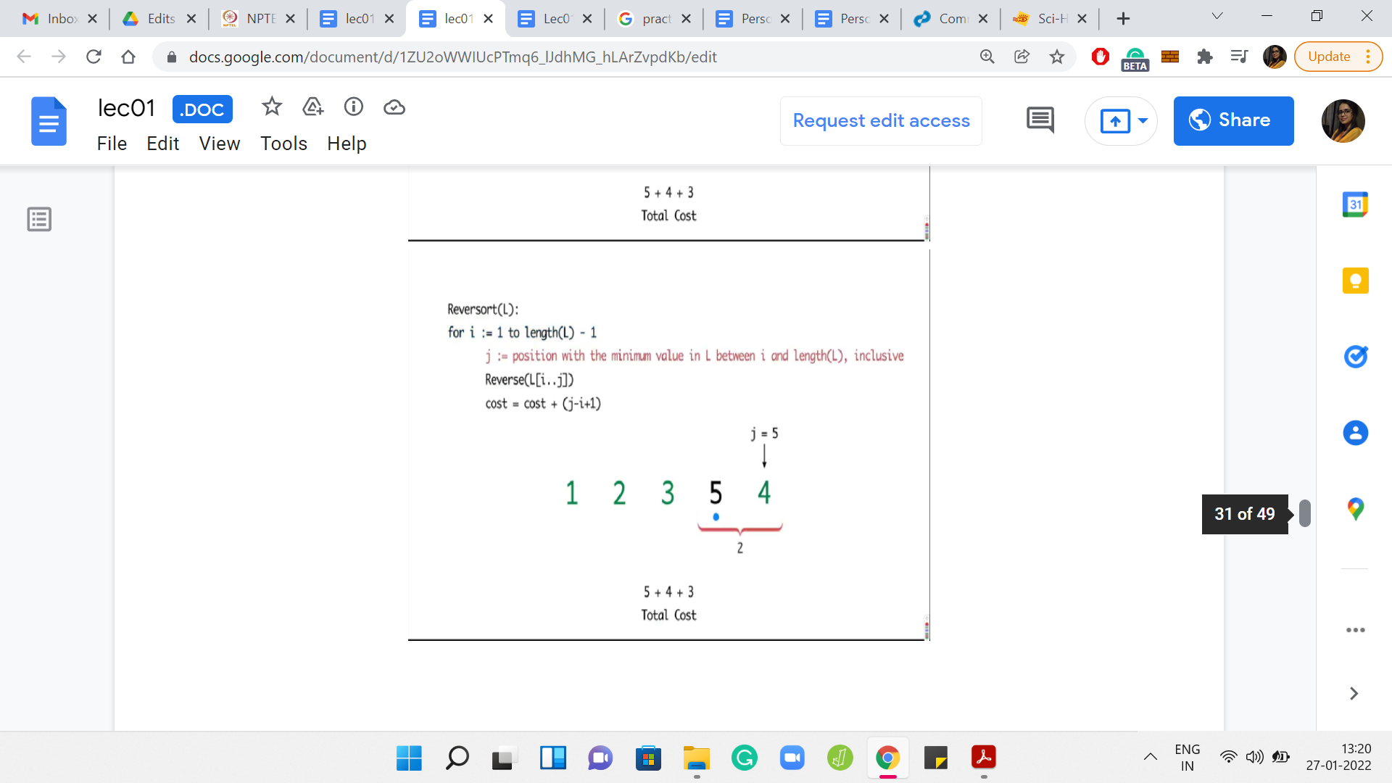
Task: Open the View menu
Action: click(219, 144)
